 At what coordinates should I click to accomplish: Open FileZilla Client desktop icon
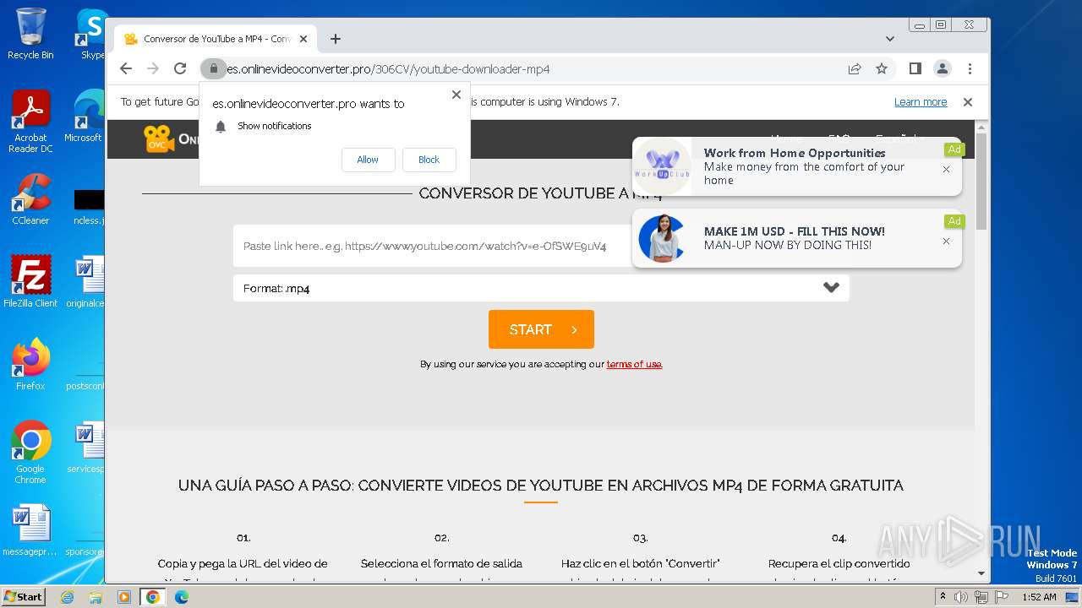click(x=30, y=281)
